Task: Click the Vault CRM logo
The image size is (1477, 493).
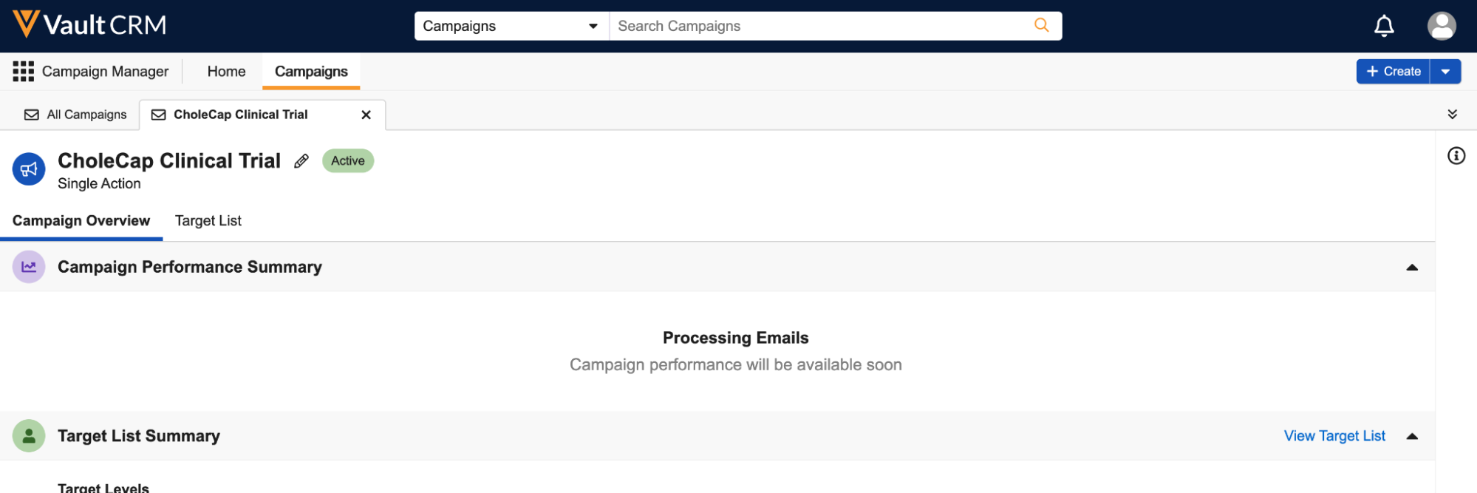Action: pos(89,25)
